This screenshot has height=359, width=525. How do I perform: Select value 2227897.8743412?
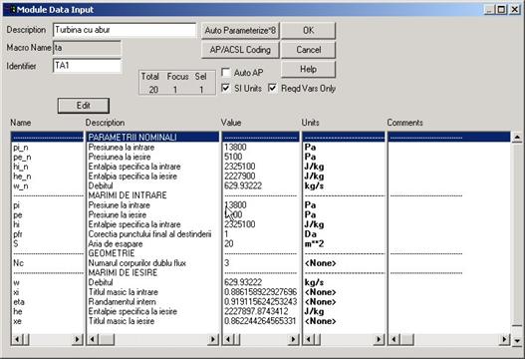click(x=256, y=311)
